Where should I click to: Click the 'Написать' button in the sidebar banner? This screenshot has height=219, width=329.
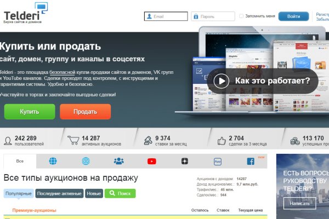299,203
